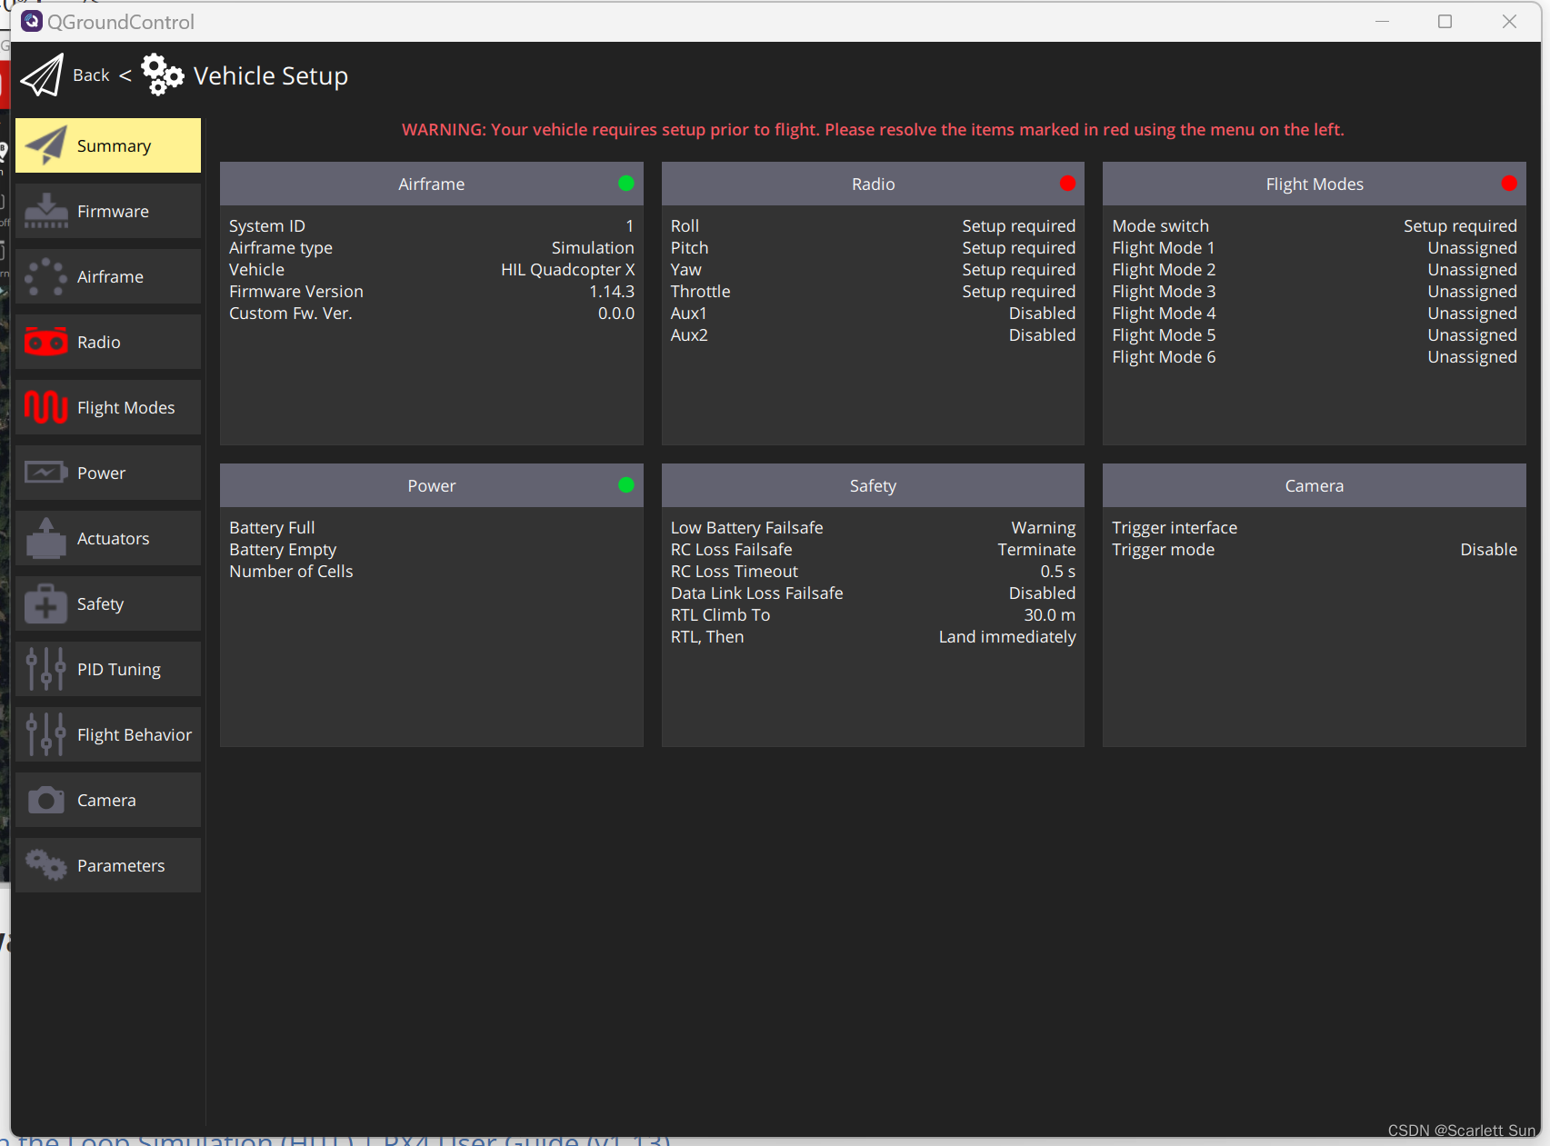The image size is (1550, 1146).
Task: Open the Actuators page
Action: [108, 538]
